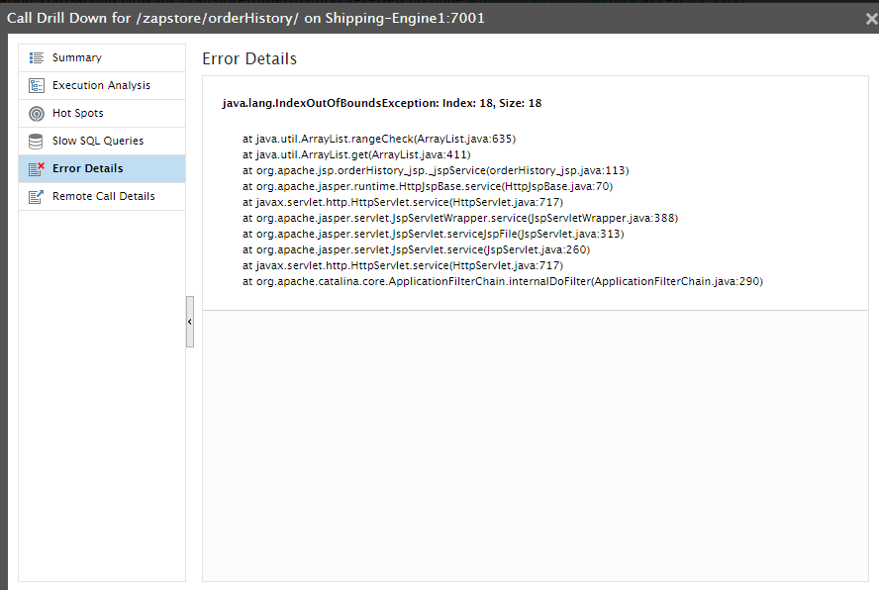Select the Error Details tab label

click(x=87, y=168)
